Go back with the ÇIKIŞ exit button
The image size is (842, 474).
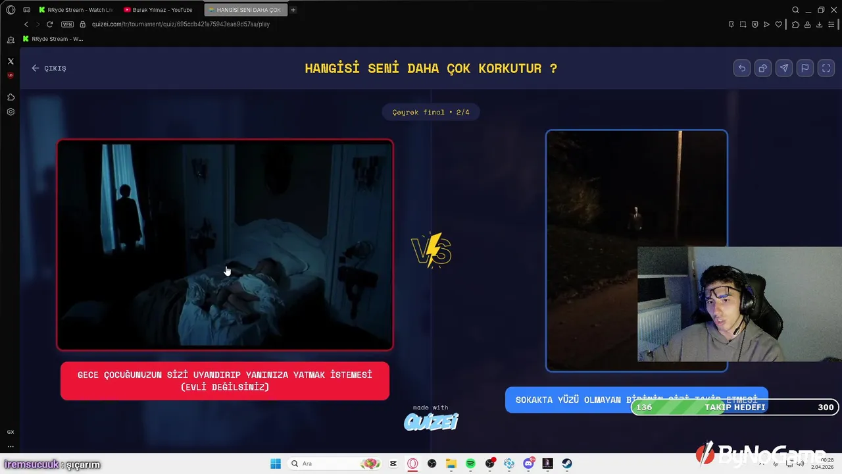(49, 68)
